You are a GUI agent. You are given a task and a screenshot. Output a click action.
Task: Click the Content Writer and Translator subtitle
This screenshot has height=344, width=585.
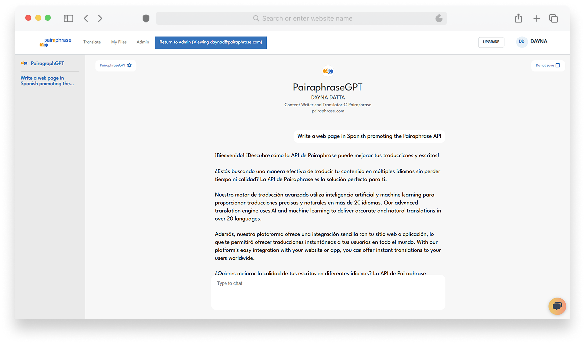(x=328, y=105)
